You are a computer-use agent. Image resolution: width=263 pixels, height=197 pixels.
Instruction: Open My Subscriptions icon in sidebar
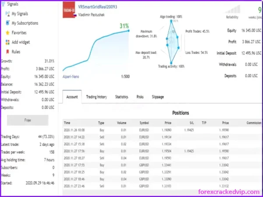pyautogui.click(x=7, y=23)
